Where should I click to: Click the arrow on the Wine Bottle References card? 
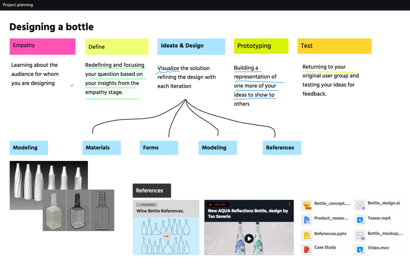click(166, 236)
